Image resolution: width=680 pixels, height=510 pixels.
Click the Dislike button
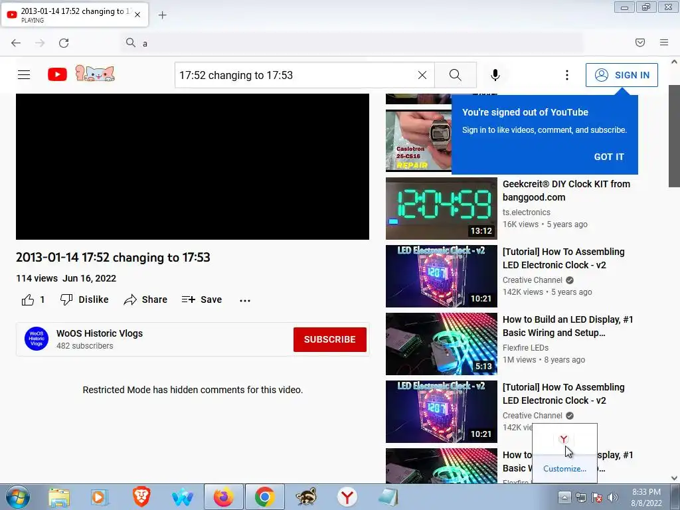84,299
